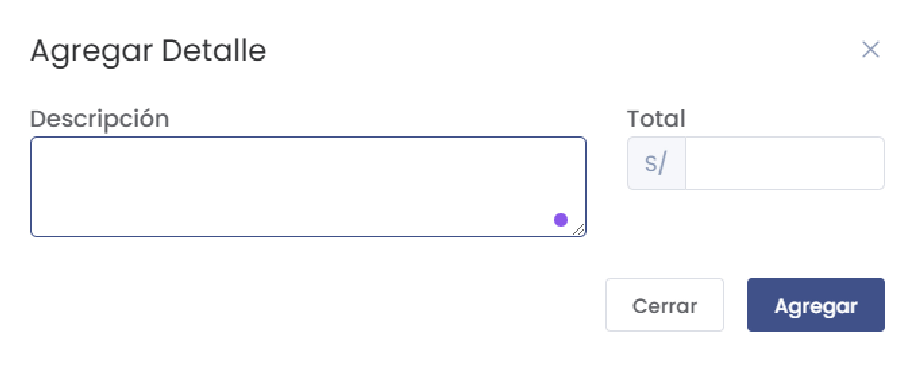This screenshot has width=912, height=375.
Task: Click the textarea resize handle corner
Action: pos(579,230)
